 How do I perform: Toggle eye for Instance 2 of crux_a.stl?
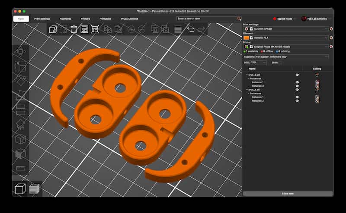[x=297, y=101]
